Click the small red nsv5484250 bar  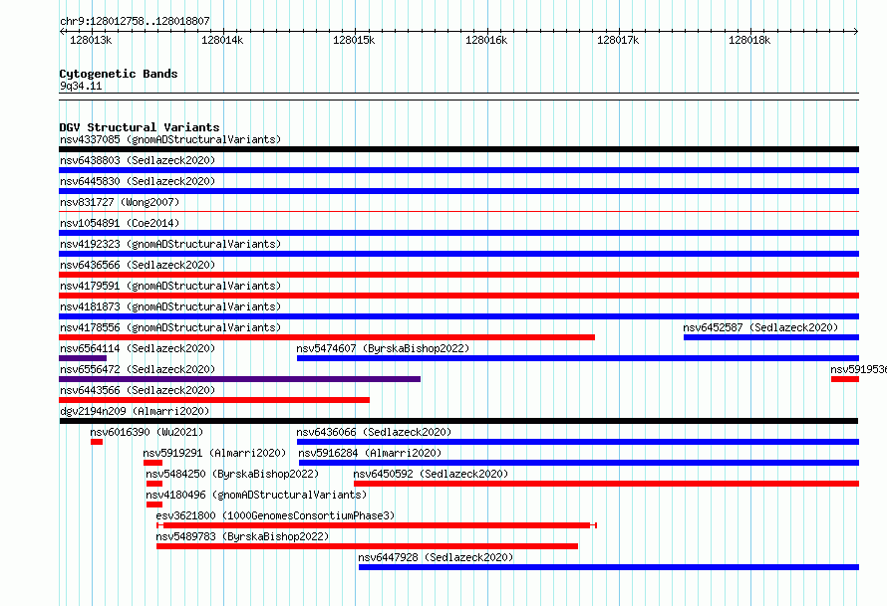pos(154,484)
